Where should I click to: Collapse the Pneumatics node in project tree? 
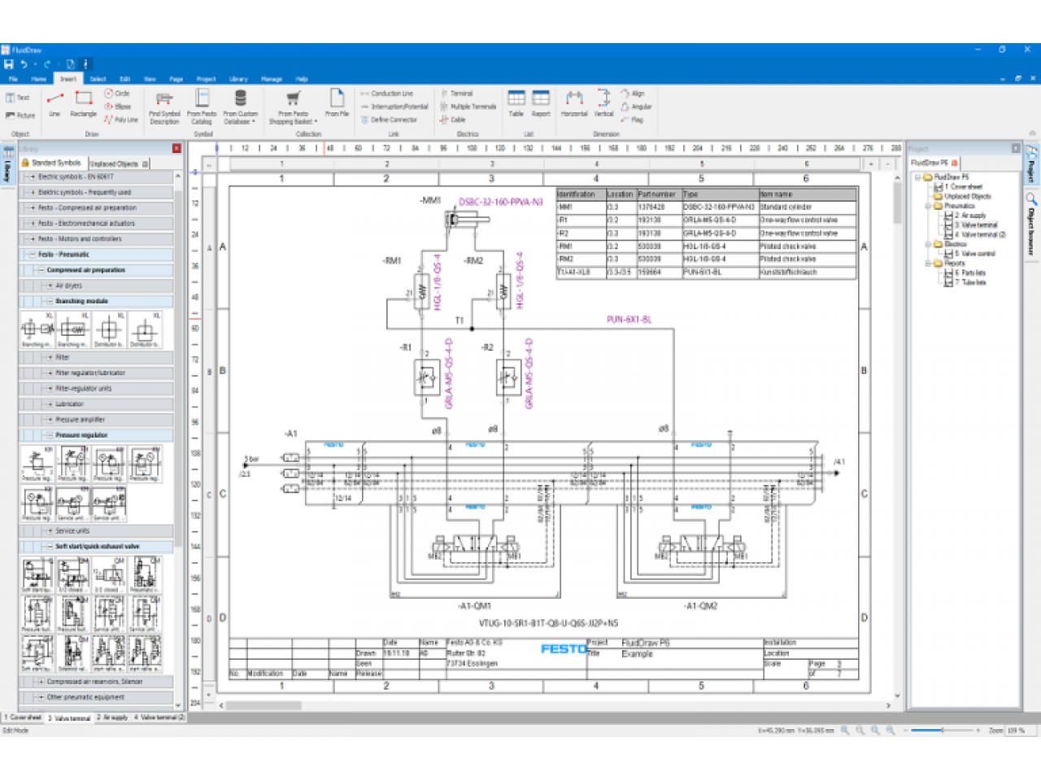pyautogui.click(x=928, y=206)
